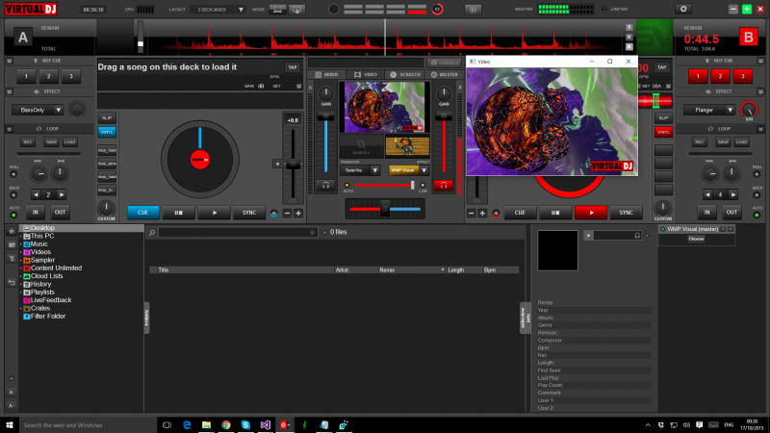Click deck A pitch reset circle icon

point(274,213)
